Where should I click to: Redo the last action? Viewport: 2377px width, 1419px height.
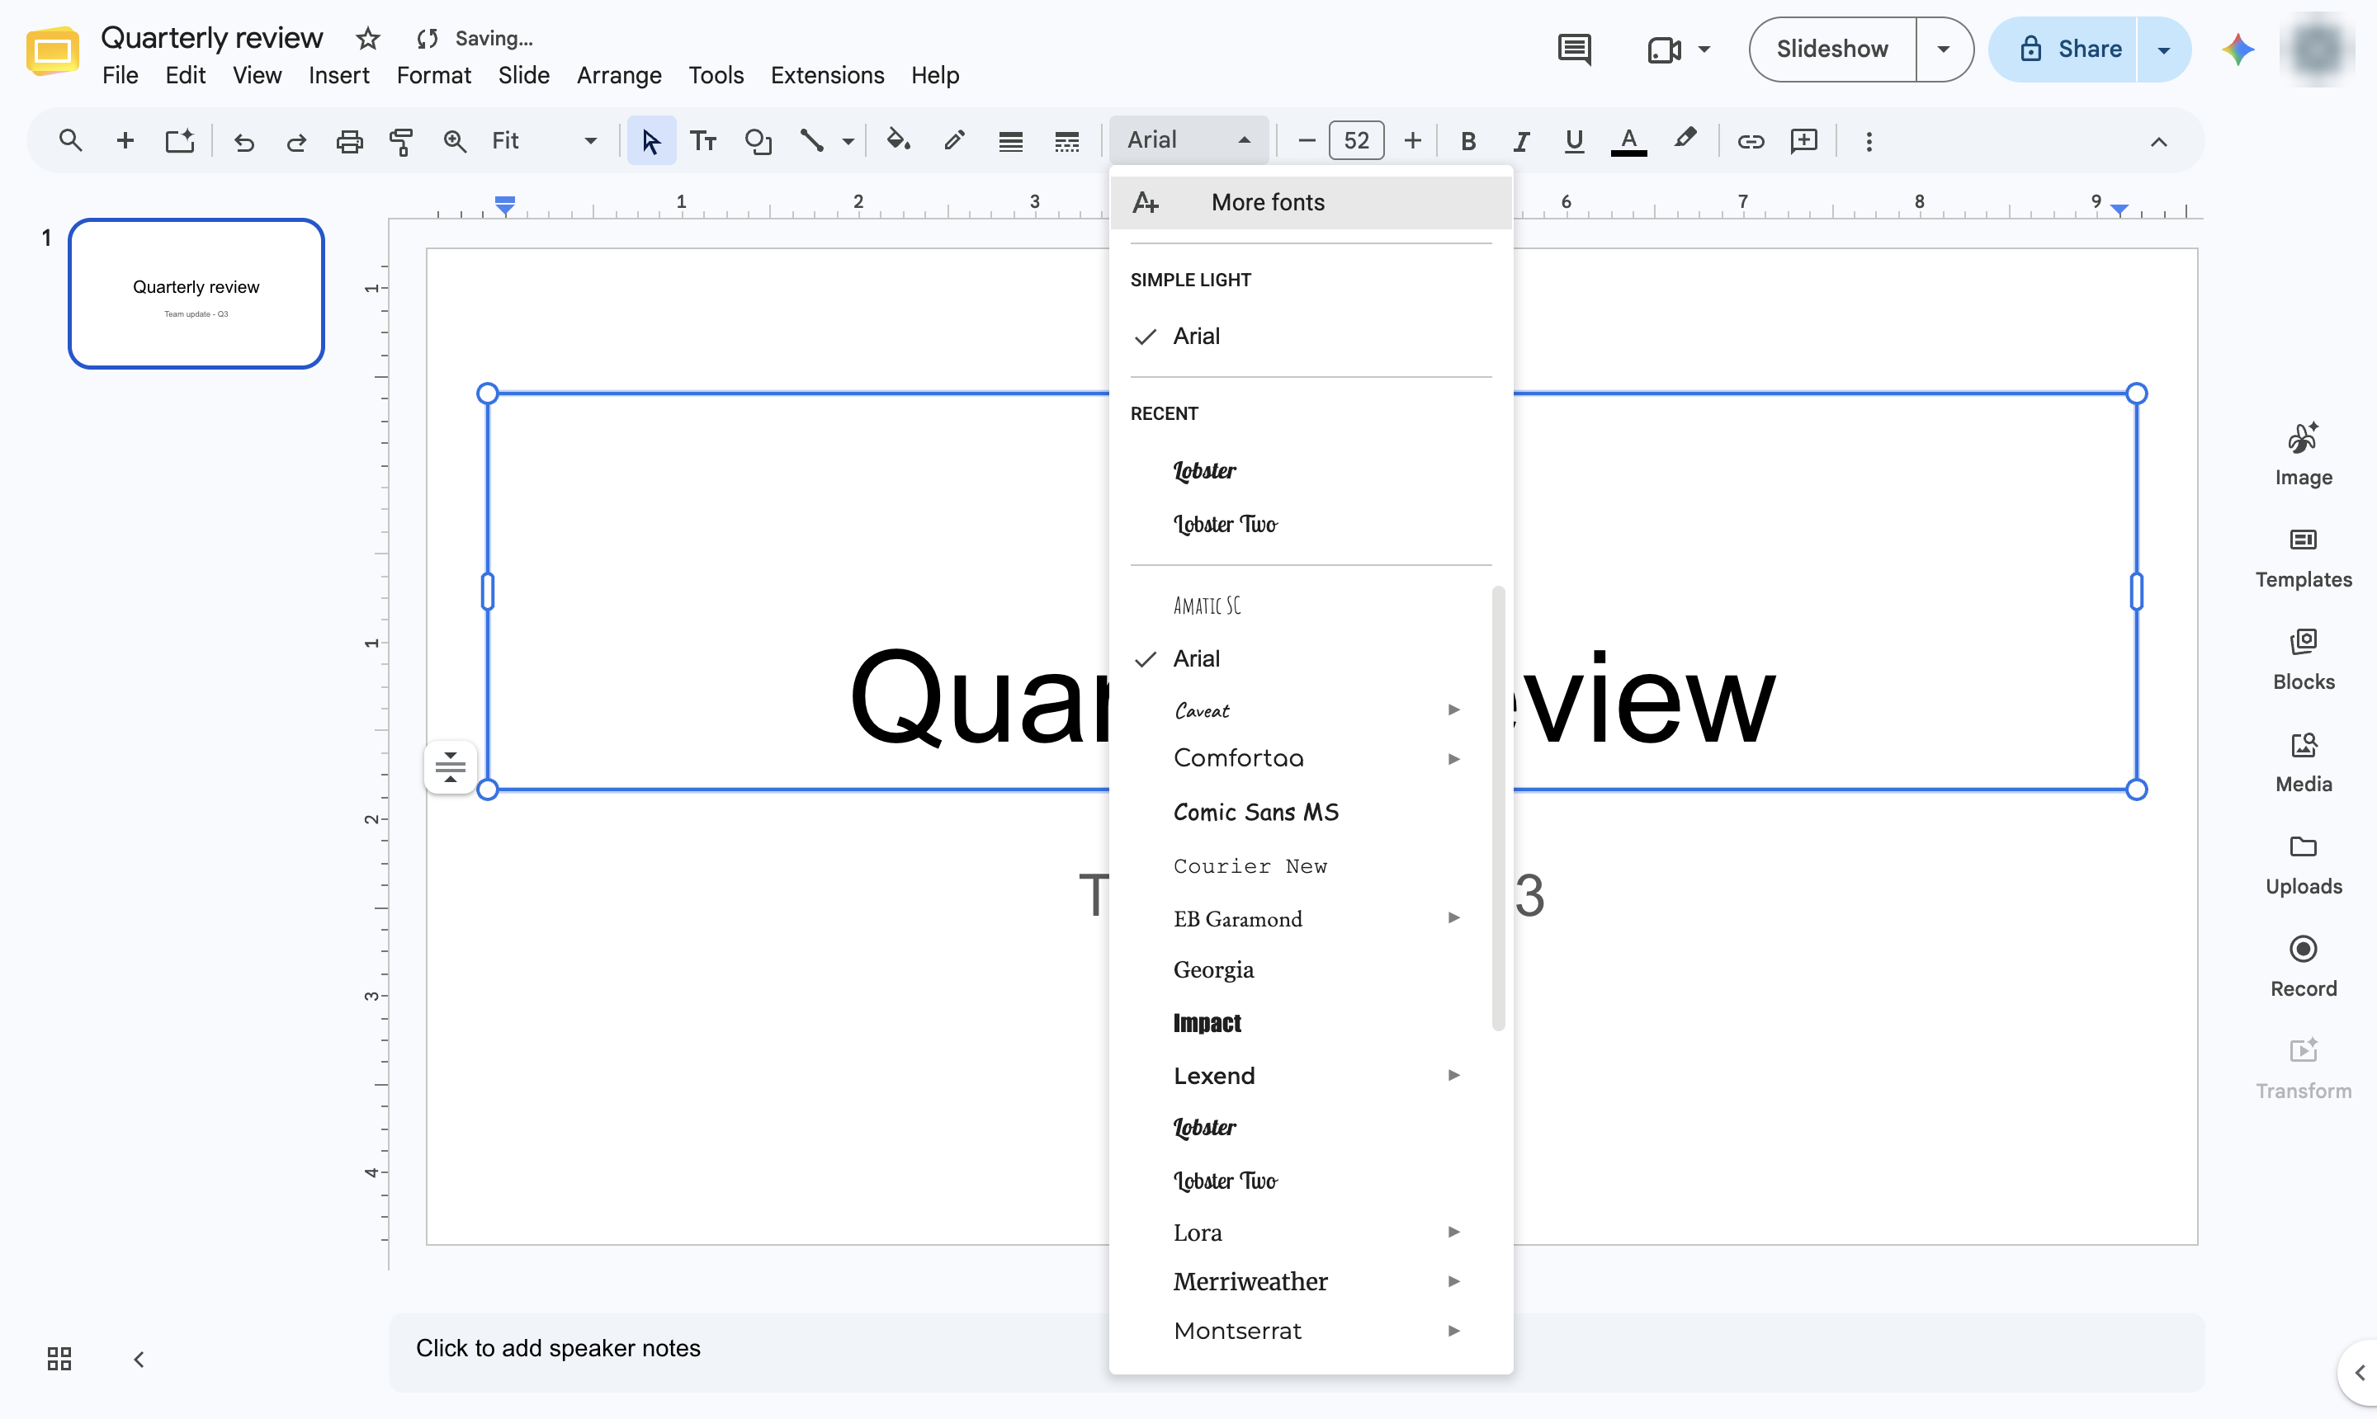(x=296, y=142)
